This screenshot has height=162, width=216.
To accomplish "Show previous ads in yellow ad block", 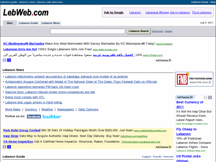I will pos(4,147).
